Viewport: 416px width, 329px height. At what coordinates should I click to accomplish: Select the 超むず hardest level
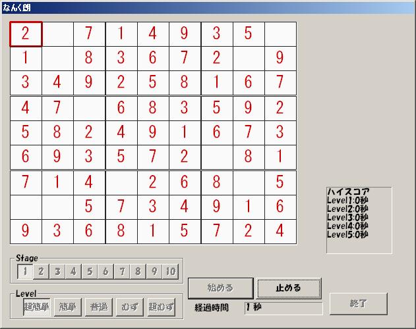pos(161,307)
